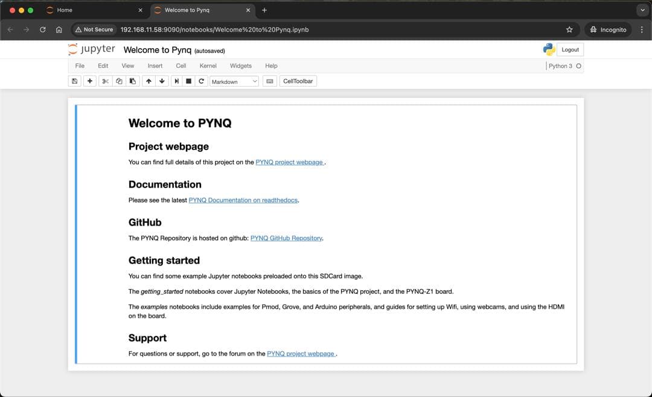Viewport: 652px width, 397px height.
Task: Expand the Markdown cell type dropdown
Action: (234, 81)
